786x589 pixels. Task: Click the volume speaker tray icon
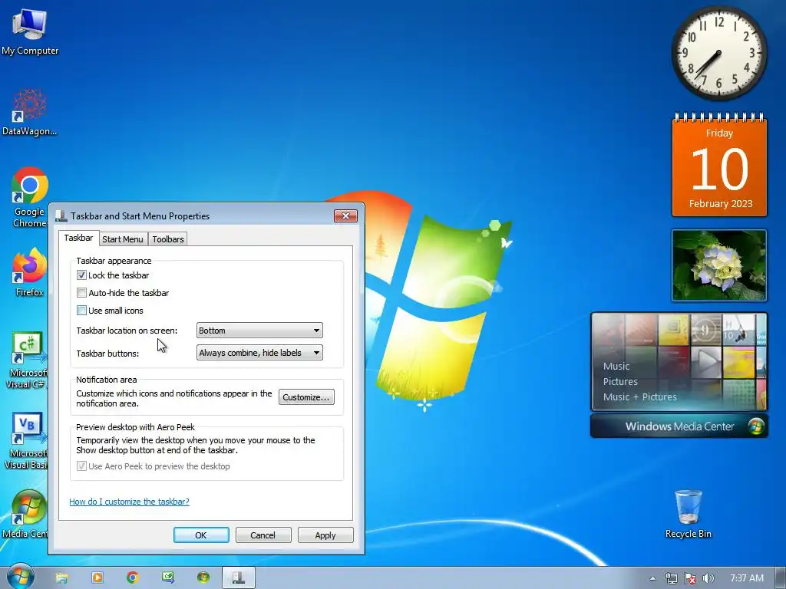(708, 578)
